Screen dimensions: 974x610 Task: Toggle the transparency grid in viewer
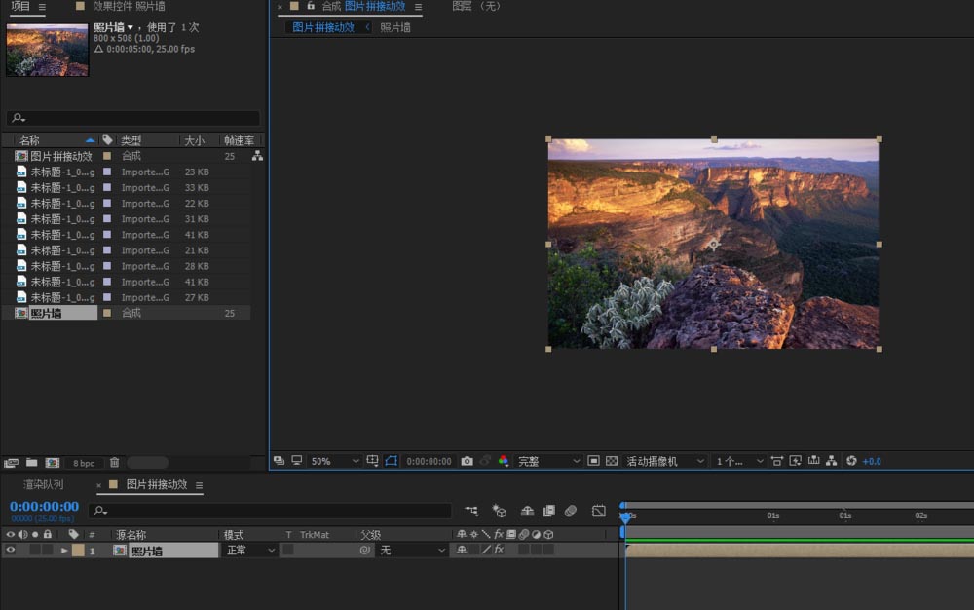point(612,461)
